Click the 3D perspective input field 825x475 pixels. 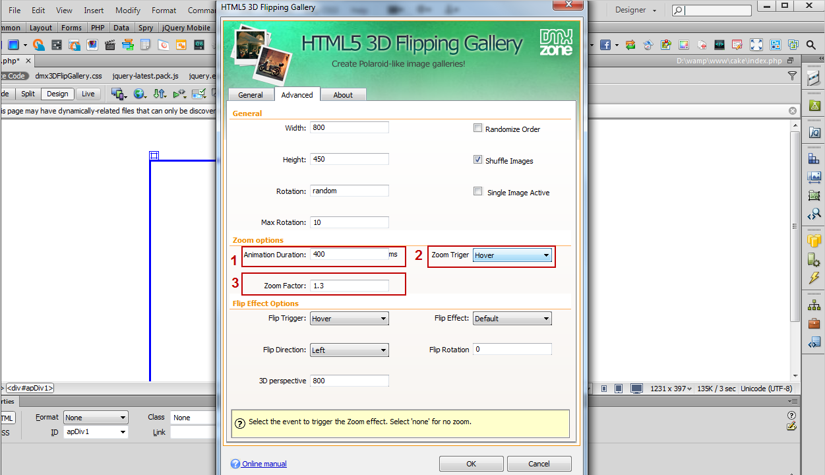click(x=350, y=381)
